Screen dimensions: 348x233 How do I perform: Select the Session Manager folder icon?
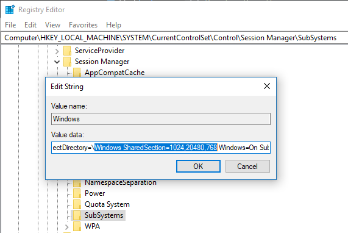[67, 62]
